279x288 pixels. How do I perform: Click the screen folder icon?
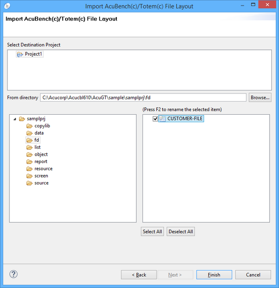click(x=29, y=176)
